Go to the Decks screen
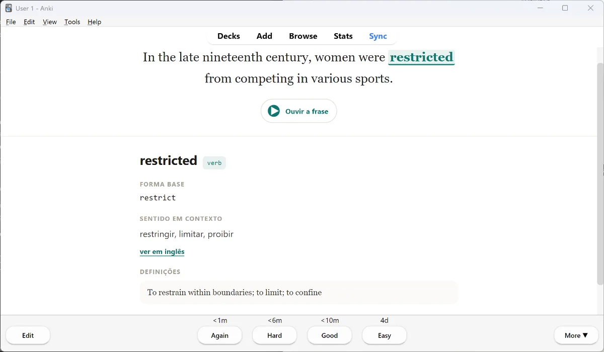Screen dimensions: 604x352 (229, 36)
